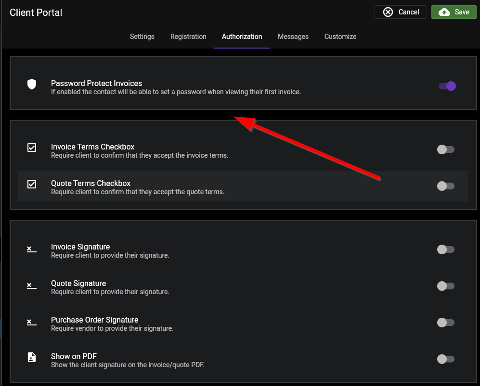480x386 pixels.
Task: Switch to the Messages tab
Action: pyautogui.click(x=293, y=37)
